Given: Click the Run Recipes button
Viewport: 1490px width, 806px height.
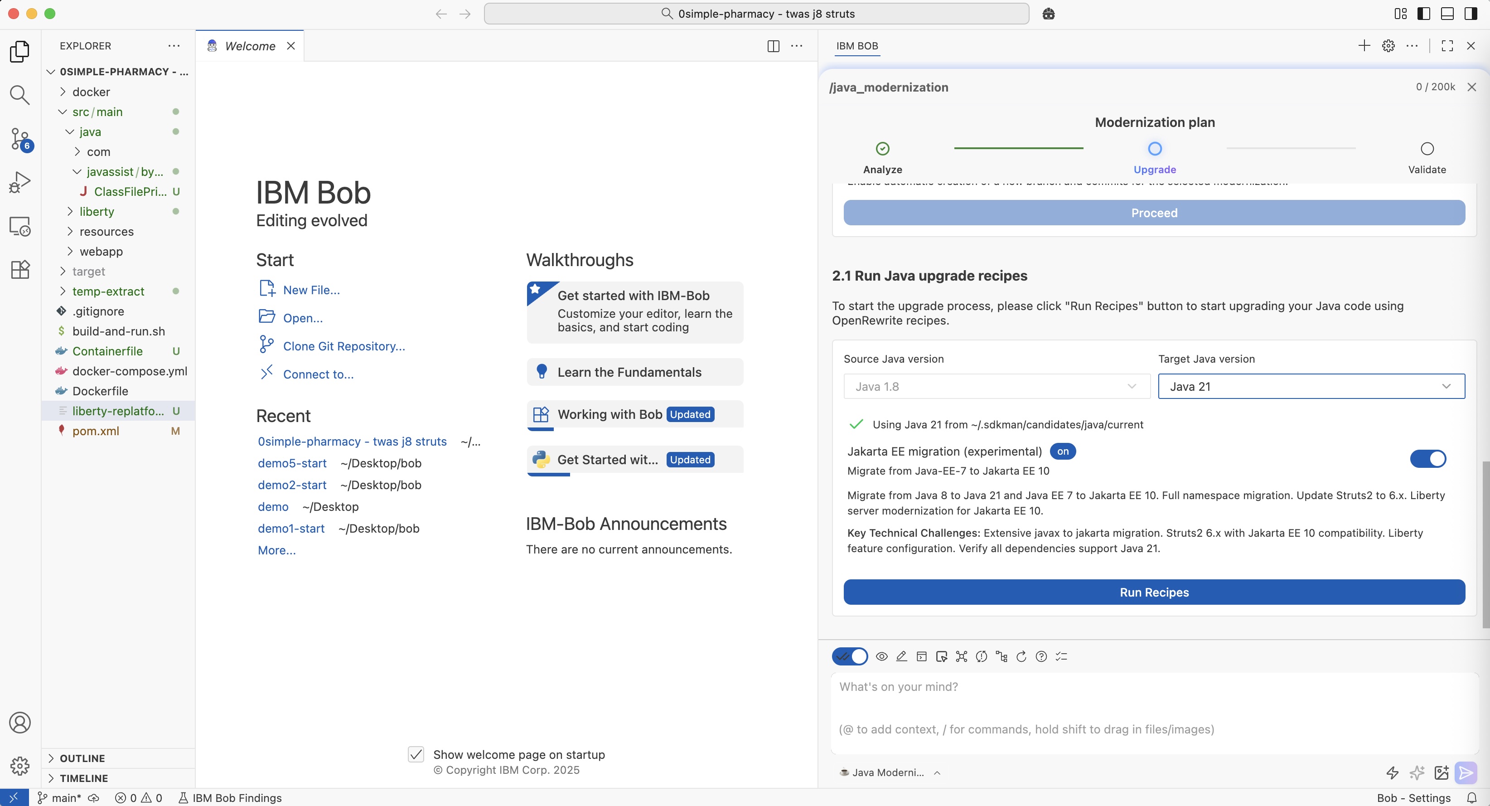Looking at the screenshot, I should 1154,592.
